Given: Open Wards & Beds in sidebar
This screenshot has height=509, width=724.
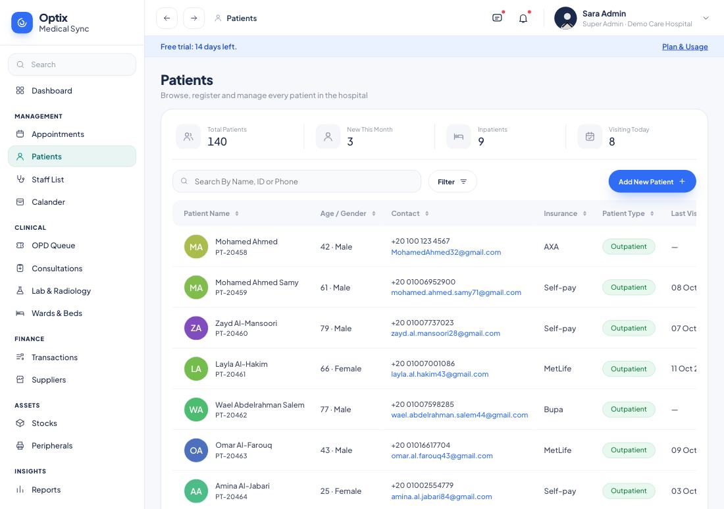Looking at the screenshot, I should click(72, 313).
